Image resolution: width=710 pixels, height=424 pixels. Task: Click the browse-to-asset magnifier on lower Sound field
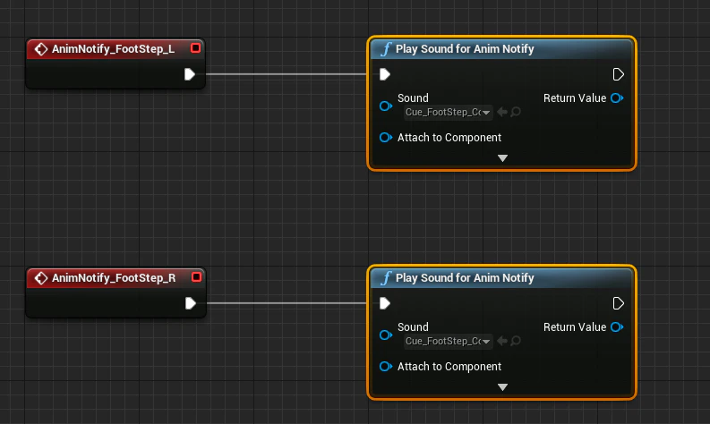point(516,341)
